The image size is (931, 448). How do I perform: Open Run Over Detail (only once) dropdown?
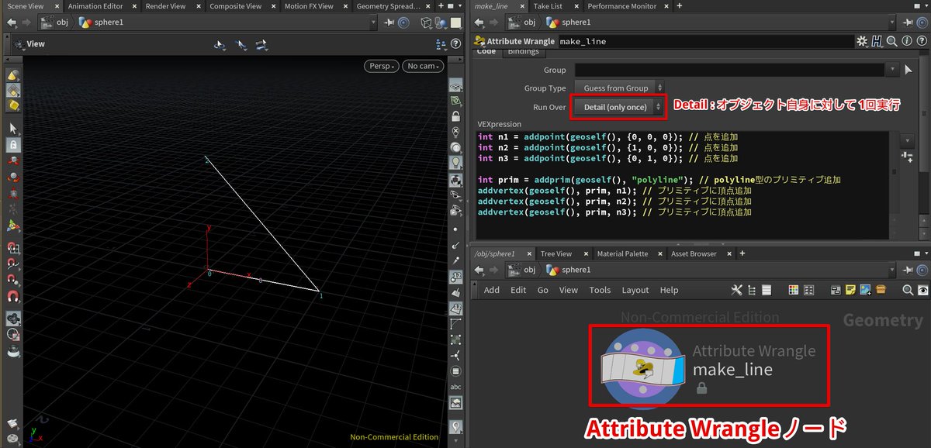(x=619, y=107)
